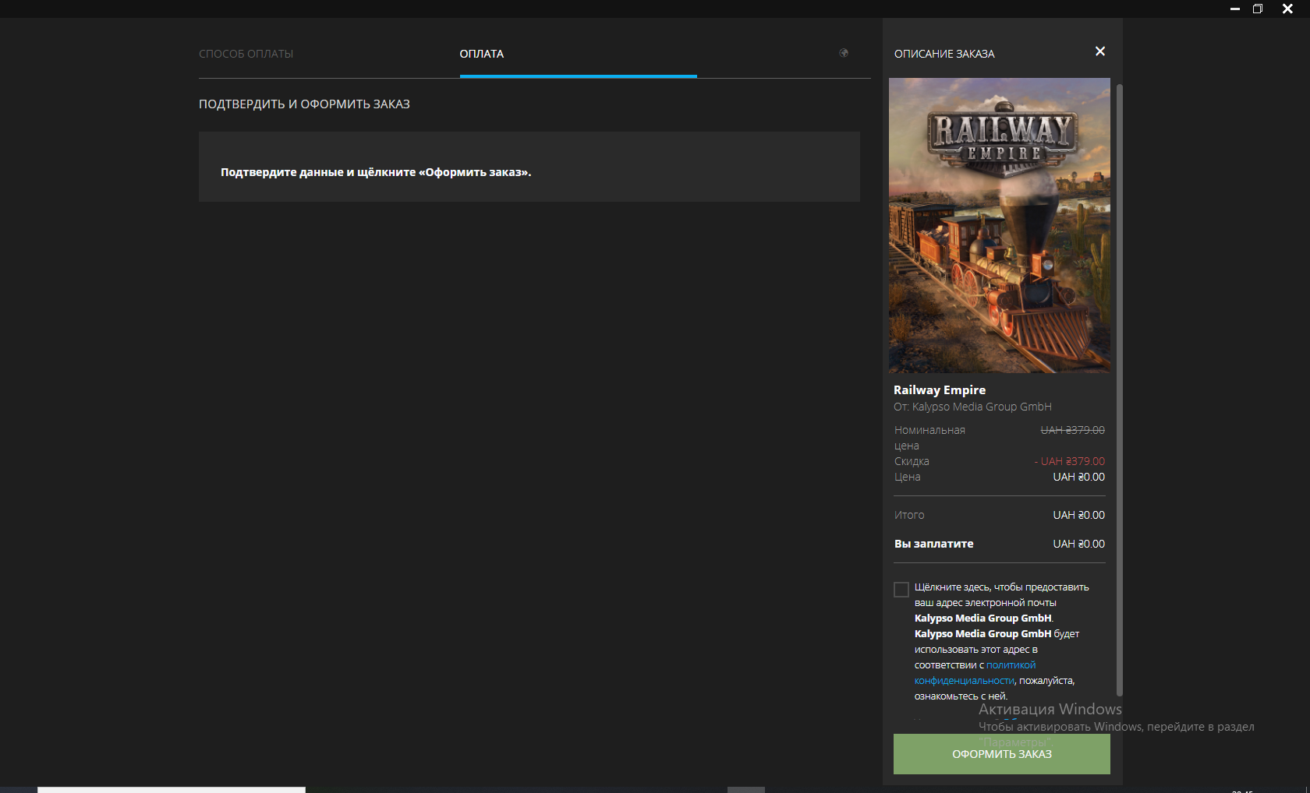Click the small globe icon near the tabs
This screenshot has width=1310, height=793.
pyautogui.click(x=844, y=53)
